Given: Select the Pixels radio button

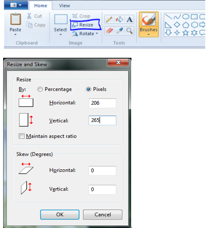Looking at the screenshot, I should coord(89,89).
